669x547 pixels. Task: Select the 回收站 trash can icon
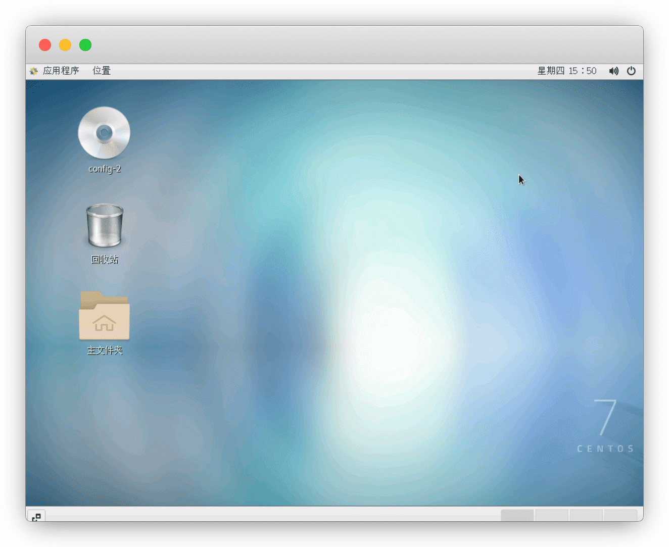pos(105,226)
